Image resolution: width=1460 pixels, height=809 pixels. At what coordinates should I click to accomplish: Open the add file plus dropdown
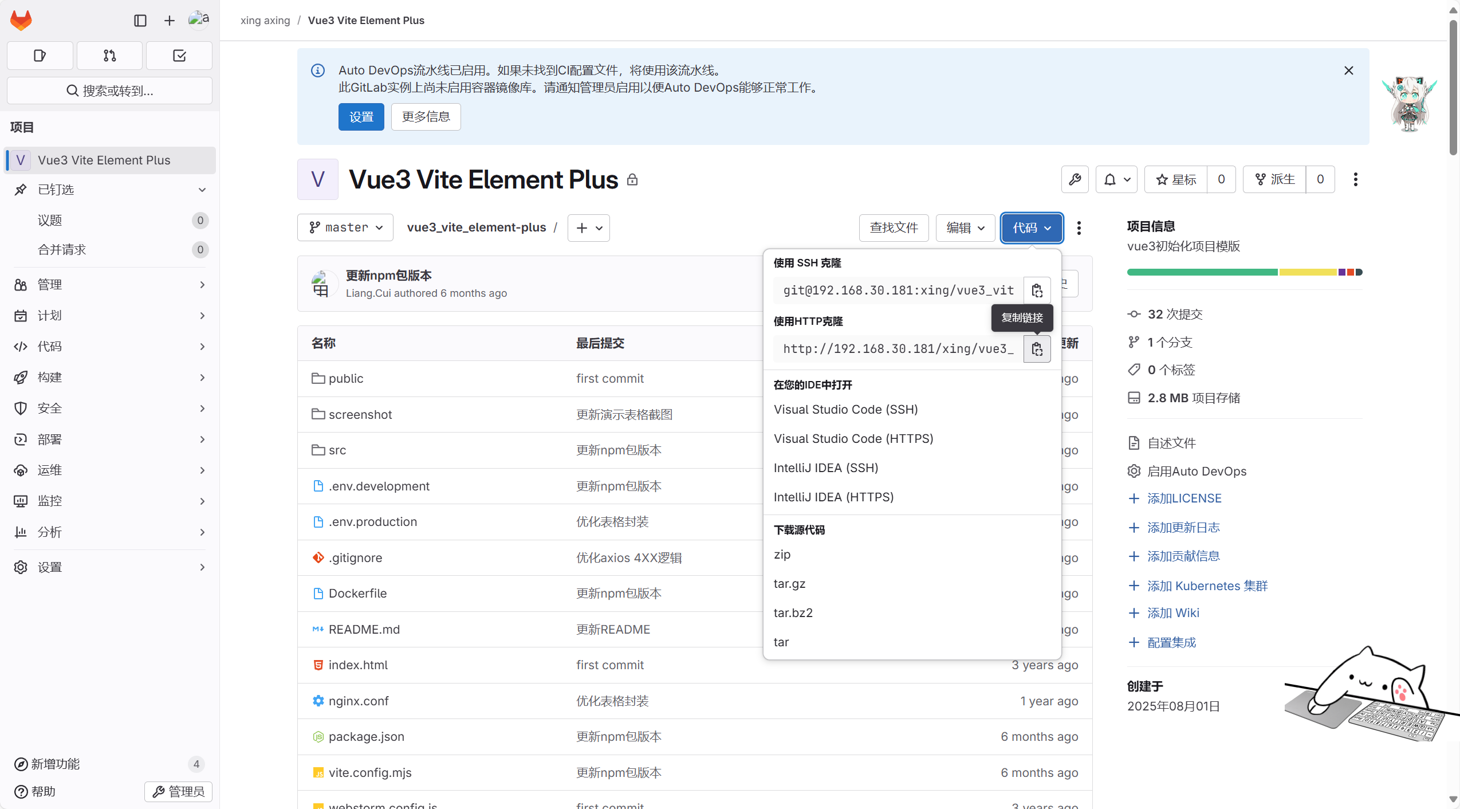point(589,228)
